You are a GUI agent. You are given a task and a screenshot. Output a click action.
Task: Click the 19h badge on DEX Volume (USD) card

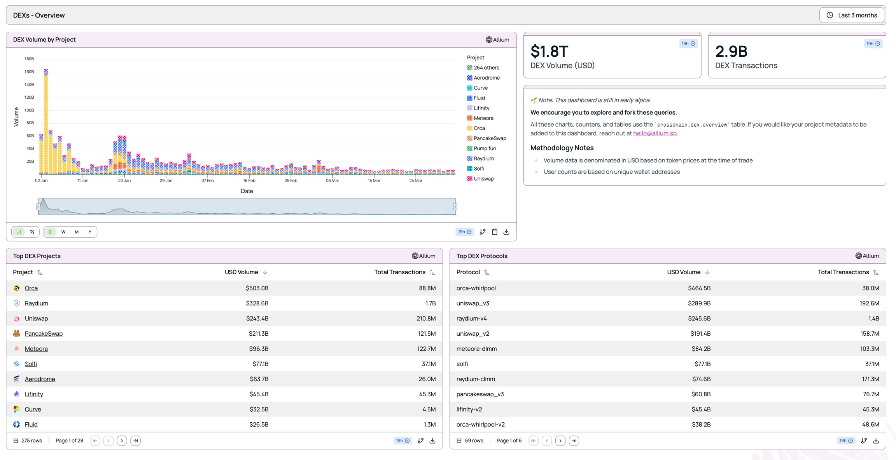[x=688, y=44]
